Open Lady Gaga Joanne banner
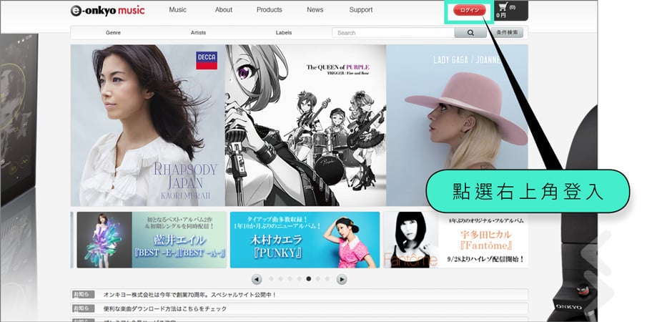This screenshot has width=652, height=322. coord(457,125)
